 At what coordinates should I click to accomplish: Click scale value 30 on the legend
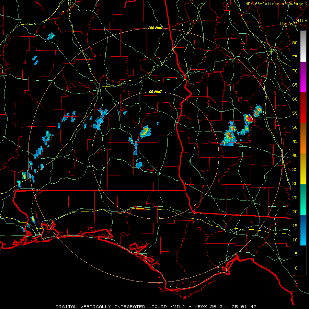(295, 183)
